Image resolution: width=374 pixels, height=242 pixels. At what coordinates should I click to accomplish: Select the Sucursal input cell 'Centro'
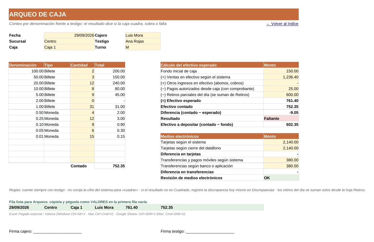[x=69, y=41]
